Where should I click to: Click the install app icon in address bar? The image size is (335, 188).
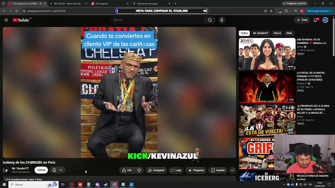[x=265, y=11]
